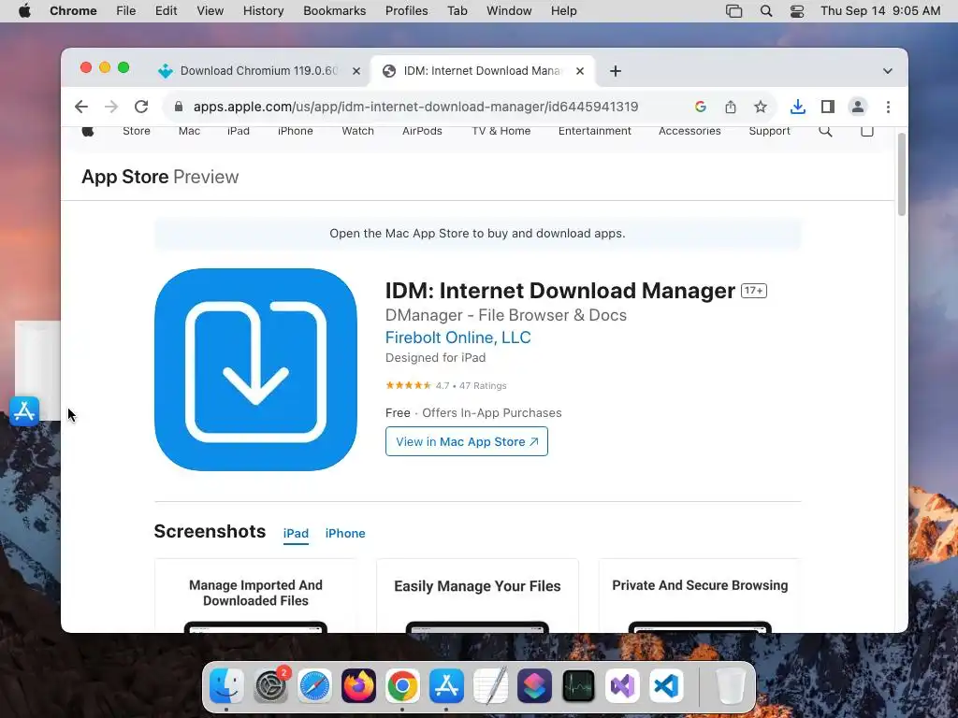Click the window-stack icon in menu bar
The image size is (958, 718).
tap(733, 11)
